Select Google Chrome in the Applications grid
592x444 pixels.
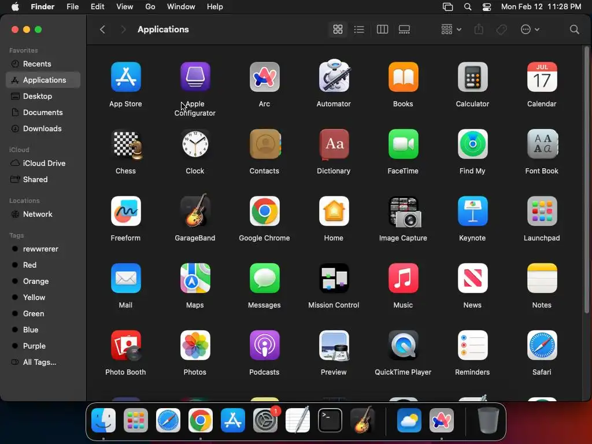click(265, 211)
